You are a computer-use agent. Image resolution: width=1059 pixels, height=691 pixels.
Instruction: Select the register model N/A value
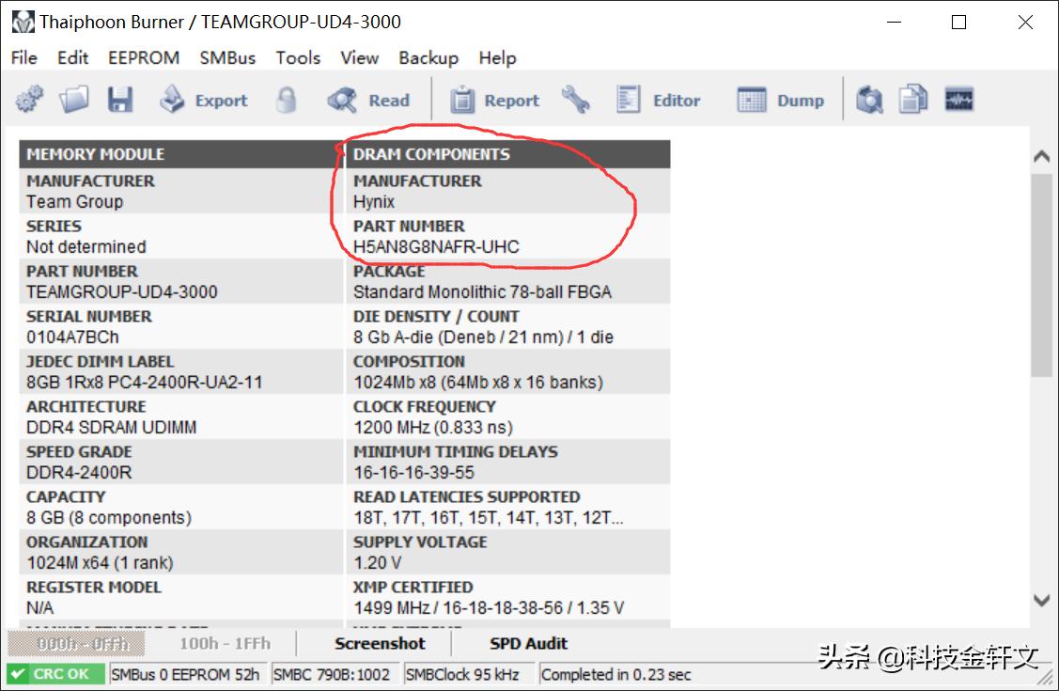coord(39,608)
